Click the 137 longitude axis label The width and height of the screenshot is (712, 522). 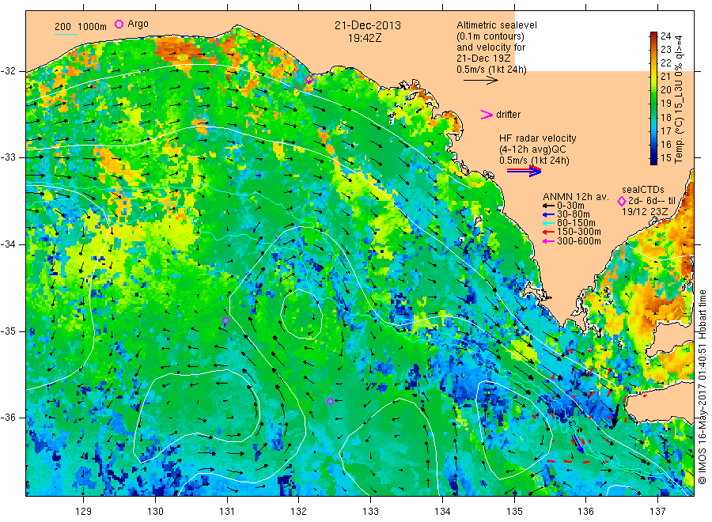coord(657,512)
